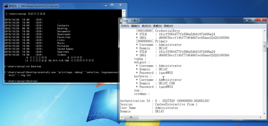268x126 pixels.
Task: Click the Authentication Id line
Action: click(165, 101)
